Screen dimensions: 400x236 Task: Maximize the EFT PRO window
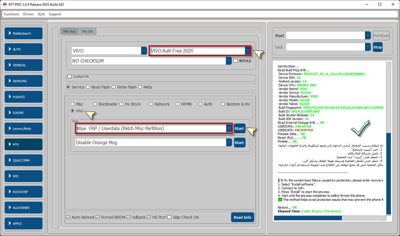380,4
